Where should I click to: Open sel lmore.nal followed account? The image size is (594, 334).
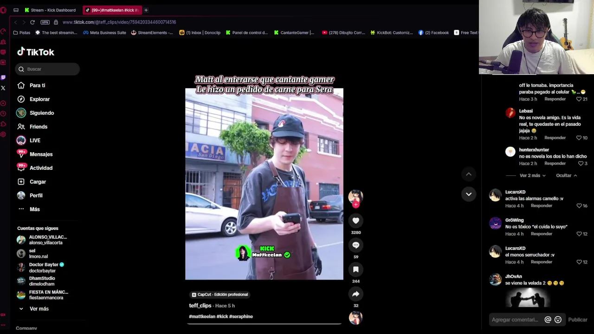click(32, 253)
